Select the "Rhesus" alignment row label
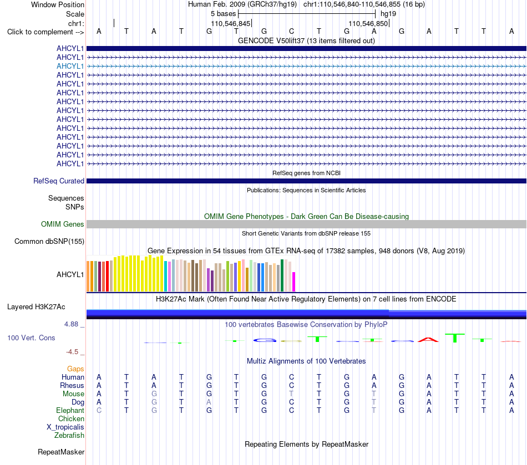 coord(72,385)
